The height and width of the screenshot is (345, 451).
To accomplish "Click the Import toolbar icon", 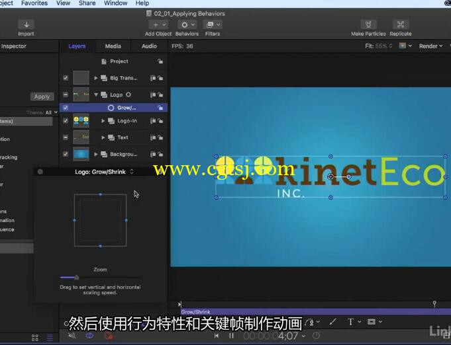I will click(26, 24).
